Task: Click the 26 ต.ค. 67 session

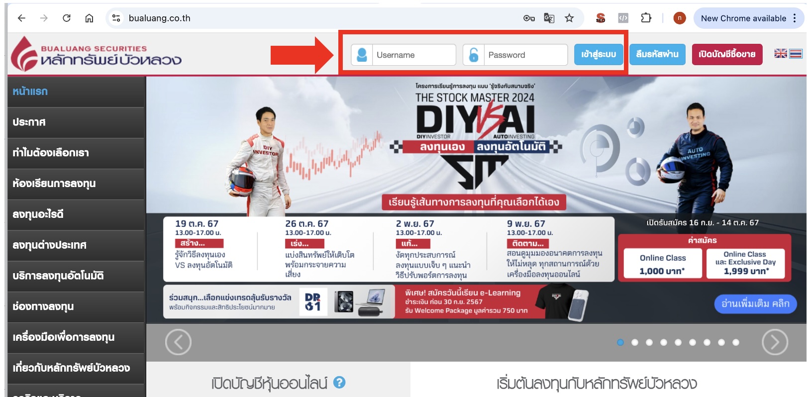Action: [x=319, y=249]
